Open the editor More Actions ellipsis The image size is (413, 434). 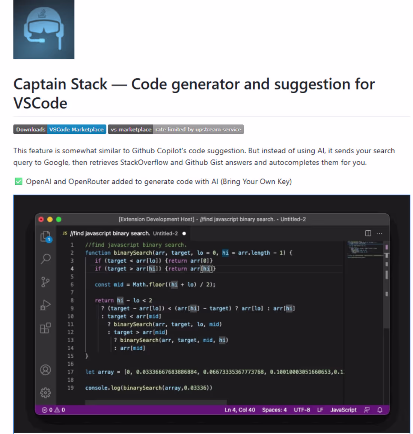pyautogui.click(x=380, y=233)
